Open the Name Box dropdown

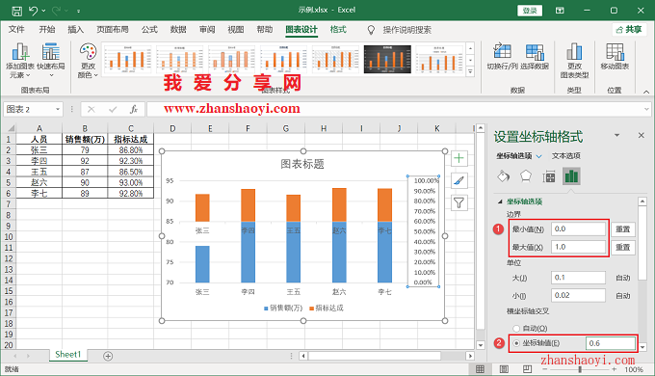coord(58,110)
